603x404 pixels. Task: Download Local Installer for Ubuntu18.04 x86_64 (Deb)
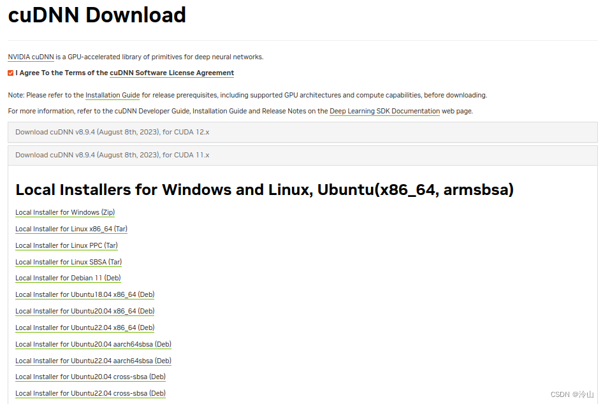85,295
